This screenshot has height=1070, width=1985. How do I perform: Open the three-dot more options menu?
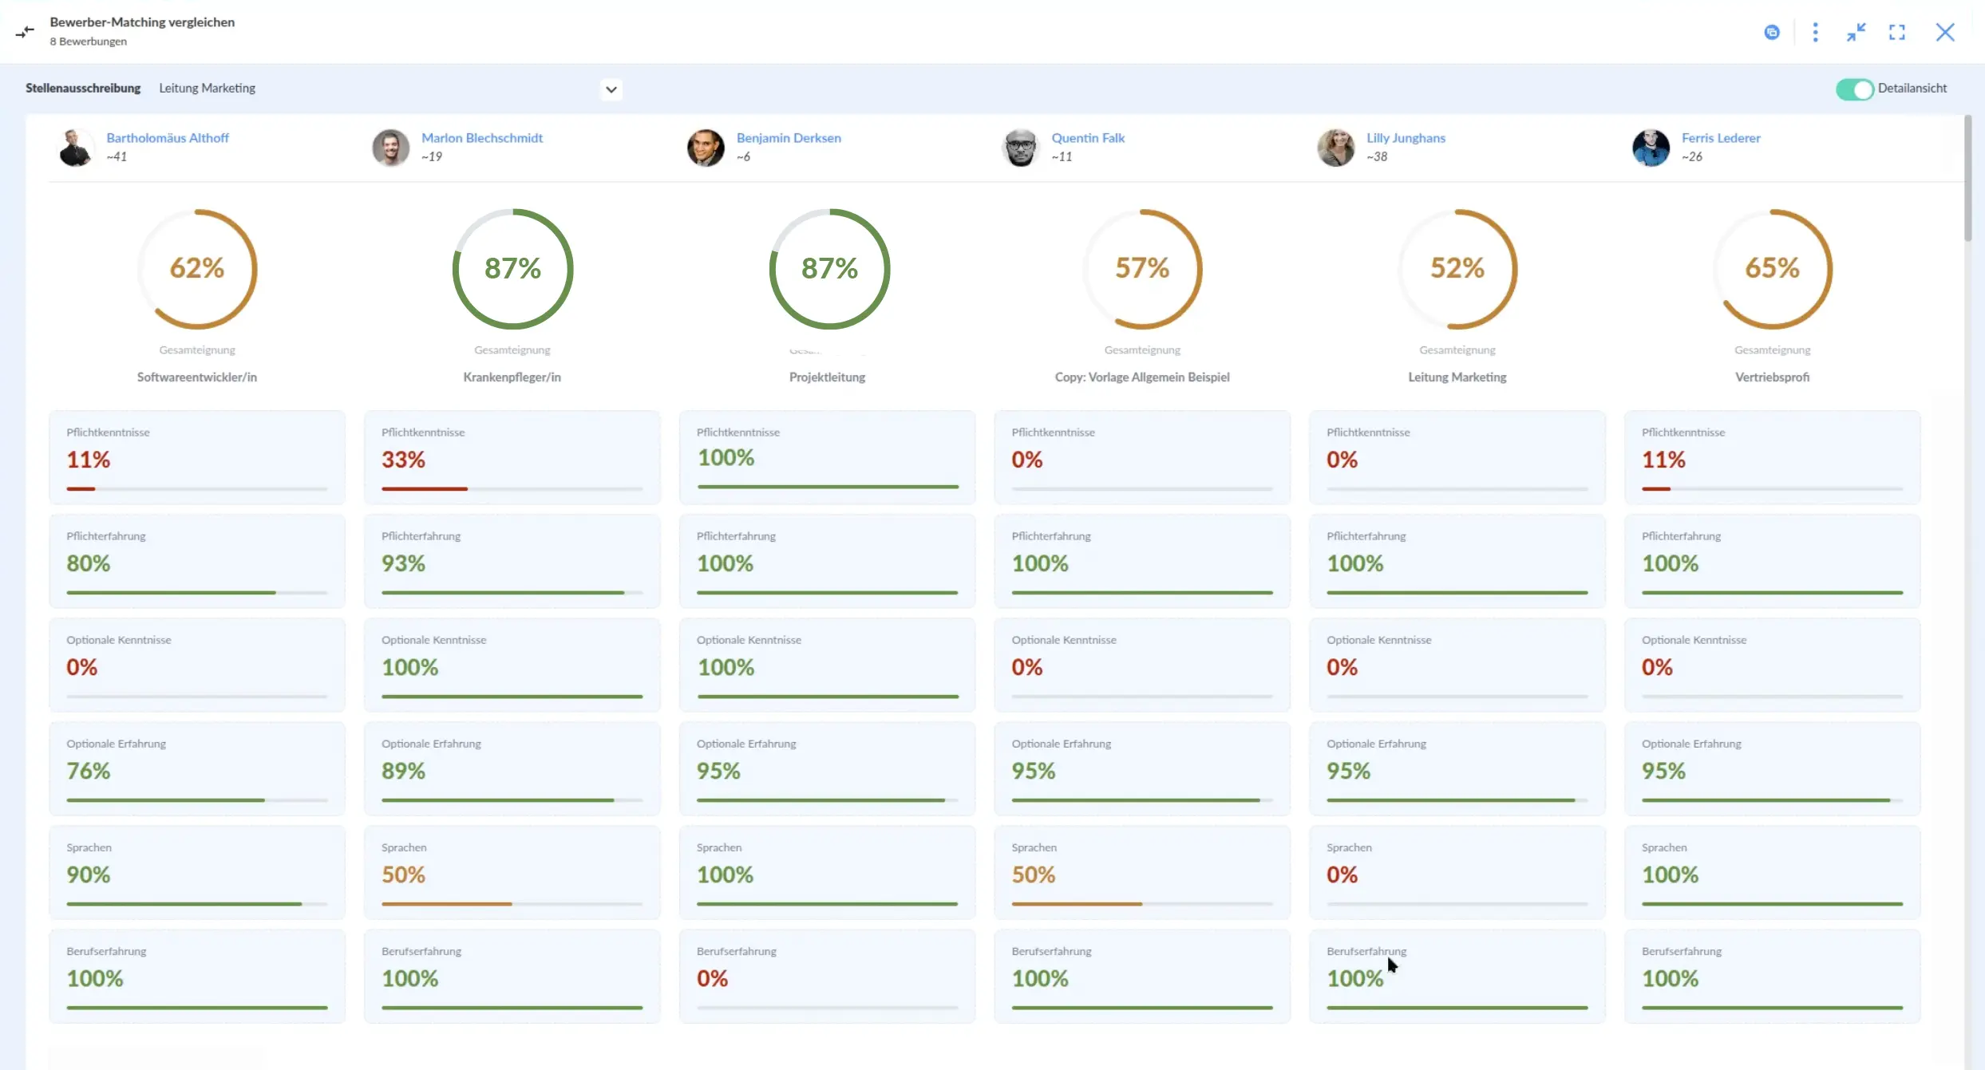1815,32
